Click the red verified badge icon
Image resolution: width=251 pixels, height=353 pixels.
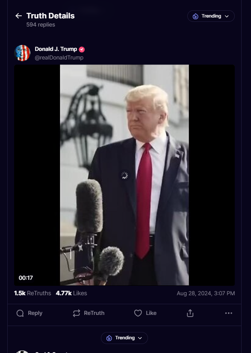tap(82, 49)
